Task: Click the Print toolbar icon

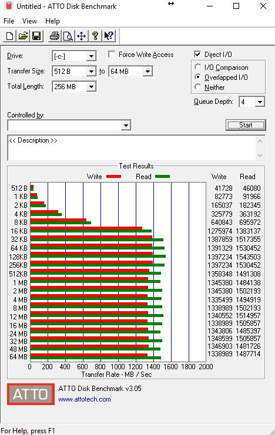Action: point(55,36)
